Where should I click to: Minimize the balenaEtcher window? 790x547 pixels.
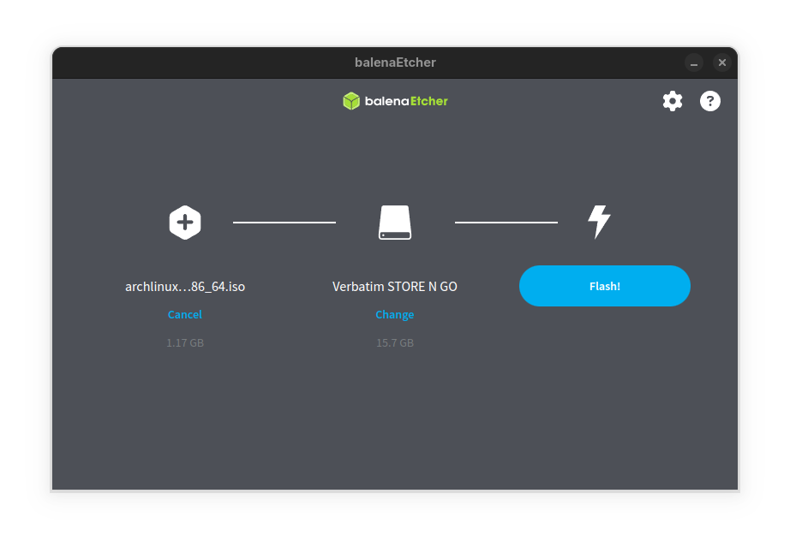click(x=694, y=62)
